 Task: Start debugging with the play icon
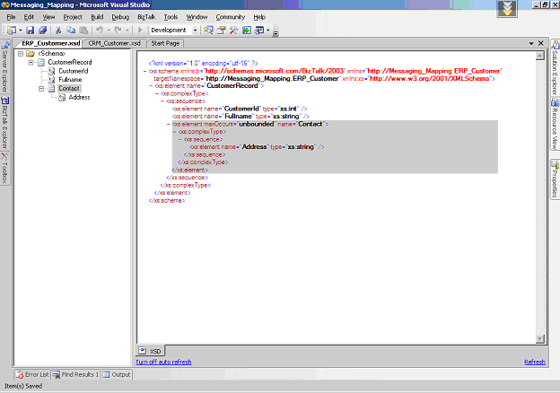tap(140, 31)
